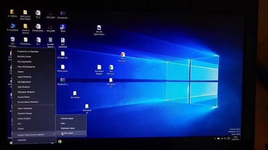Select the Driver_Auto... file icon
The image size is (268, 150).
(x=63, y=68)
